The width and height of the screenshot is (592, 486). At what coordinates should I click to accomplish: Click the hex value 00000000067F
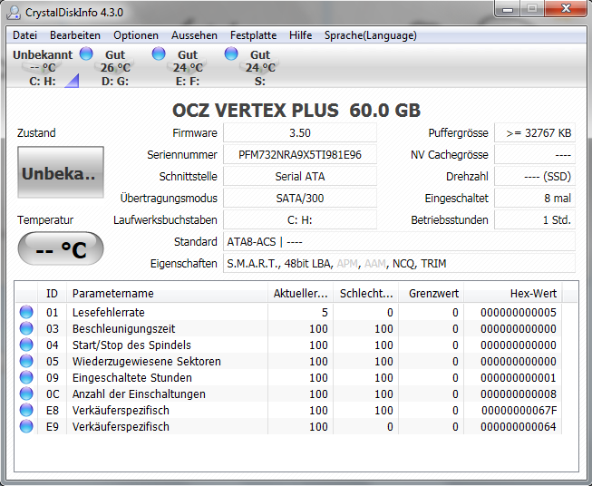coord(519,411)
